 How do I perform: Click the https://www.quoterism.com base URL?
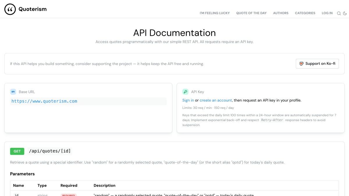click(x=44, y=101)
